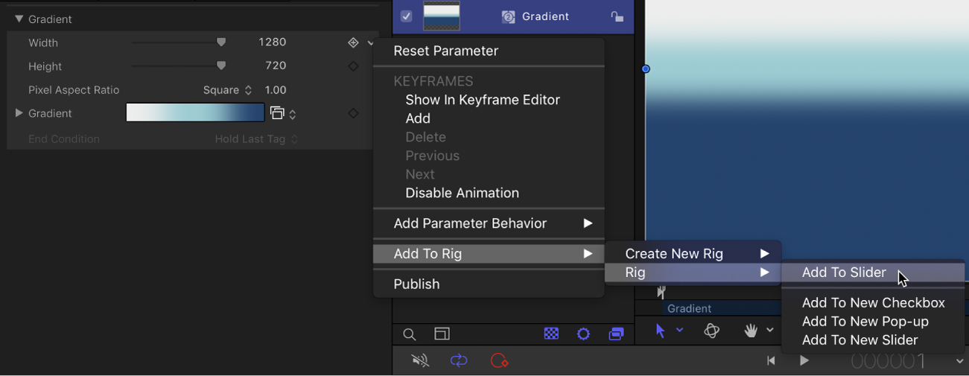Click Reset Parameter in the menu

tap(445, 51)
